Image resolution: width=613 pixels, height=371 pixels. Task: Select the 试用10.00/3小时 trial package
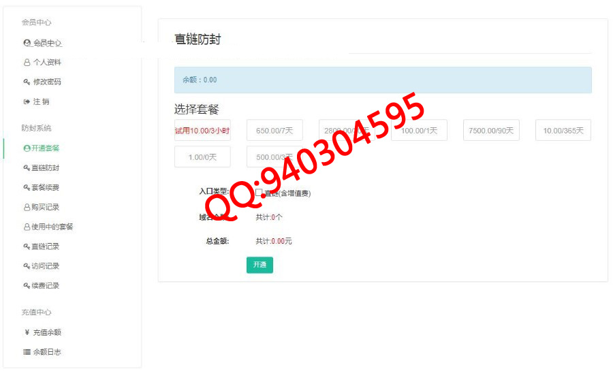pos(202,131)
